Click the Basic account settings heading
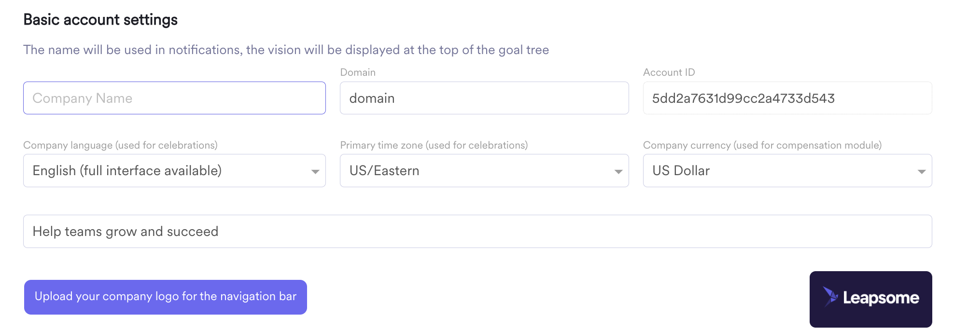The width and height of the screenshot is (954, 331). coord(100,20)
